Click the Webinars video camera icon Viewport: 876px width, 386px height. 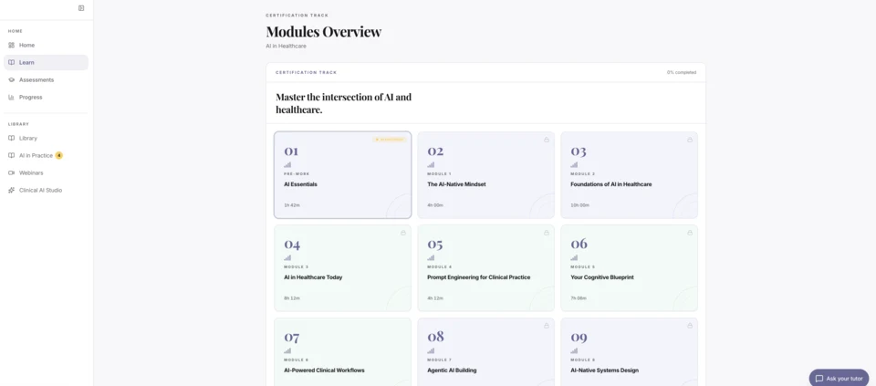pos(12,172)
